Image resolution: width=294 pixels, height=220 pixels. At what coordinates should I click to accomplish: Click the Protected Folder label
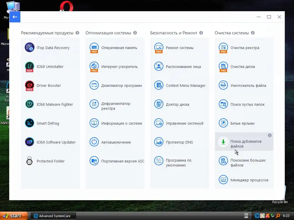tap(51, 161)
